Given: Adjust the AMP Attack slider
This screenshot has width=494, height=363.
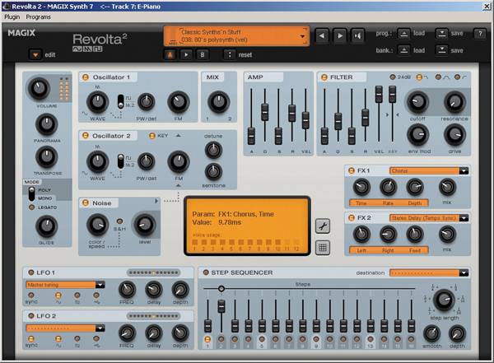Looking at the screenshot, I should [251, 136].
